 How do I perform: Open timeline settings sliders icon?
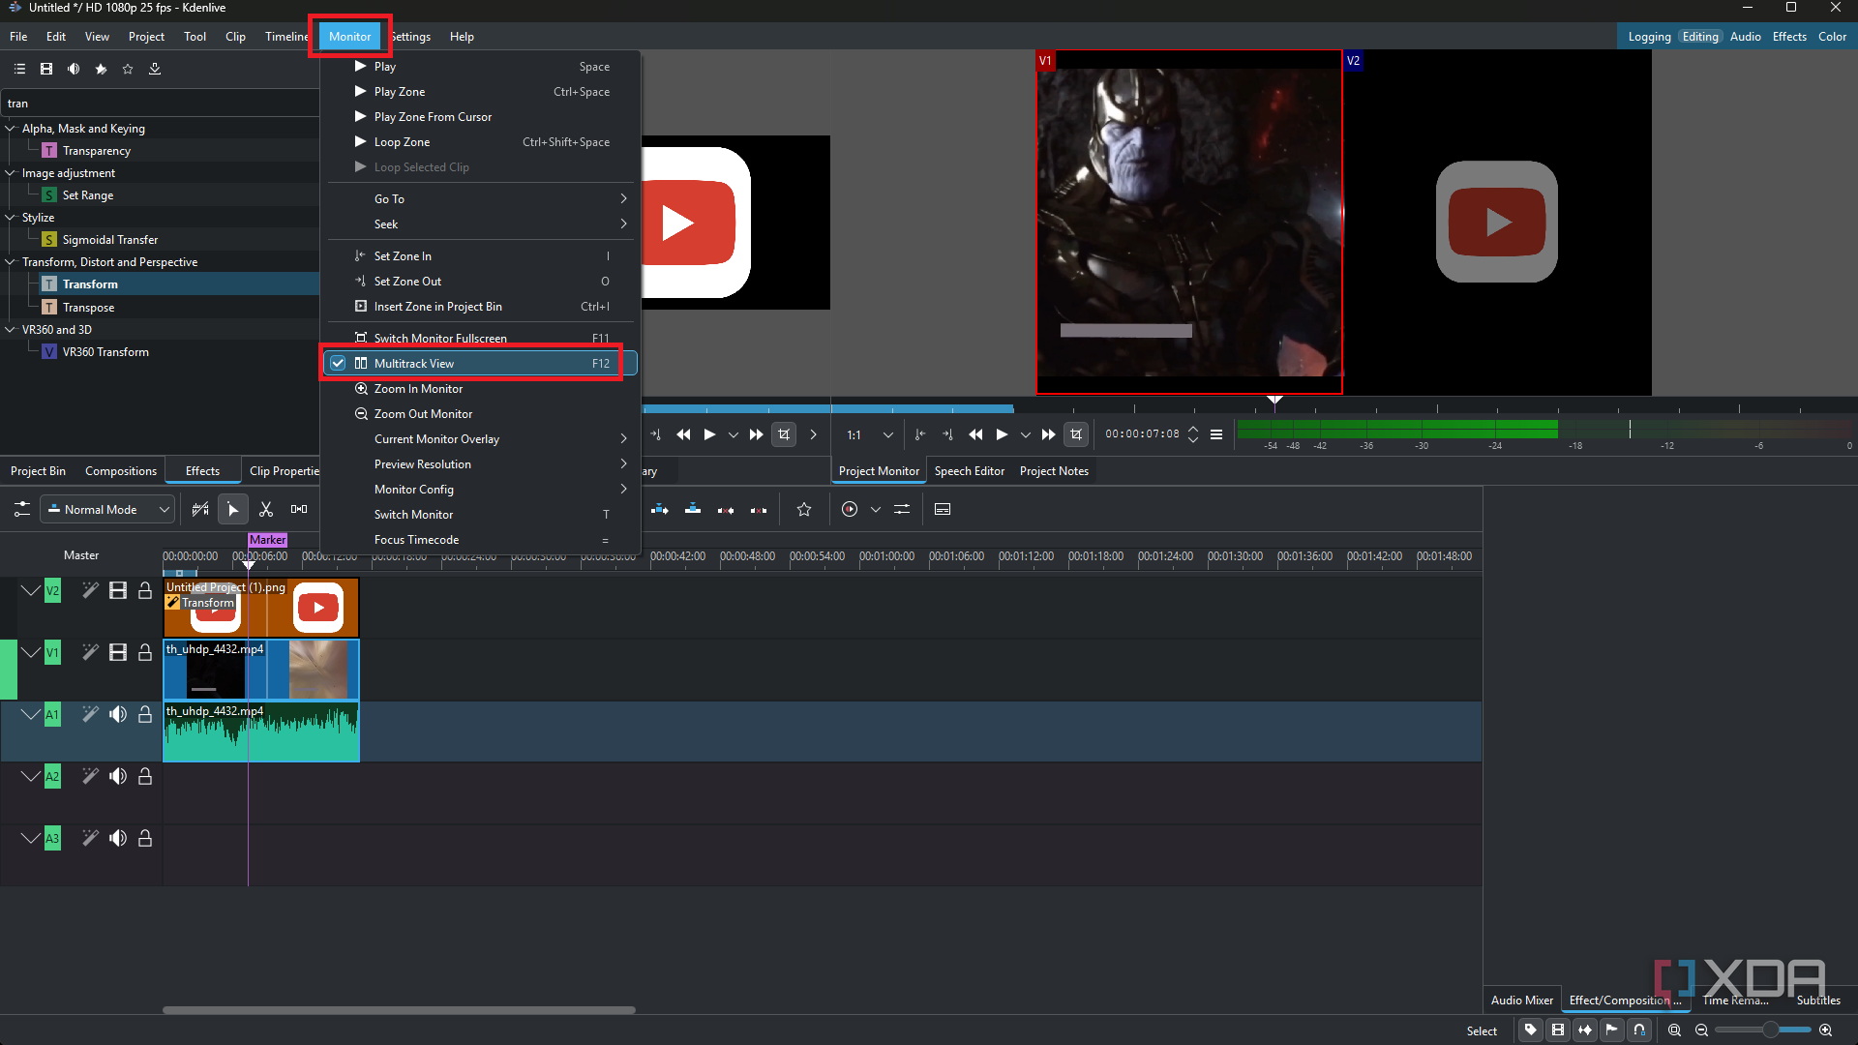(21, 509)
